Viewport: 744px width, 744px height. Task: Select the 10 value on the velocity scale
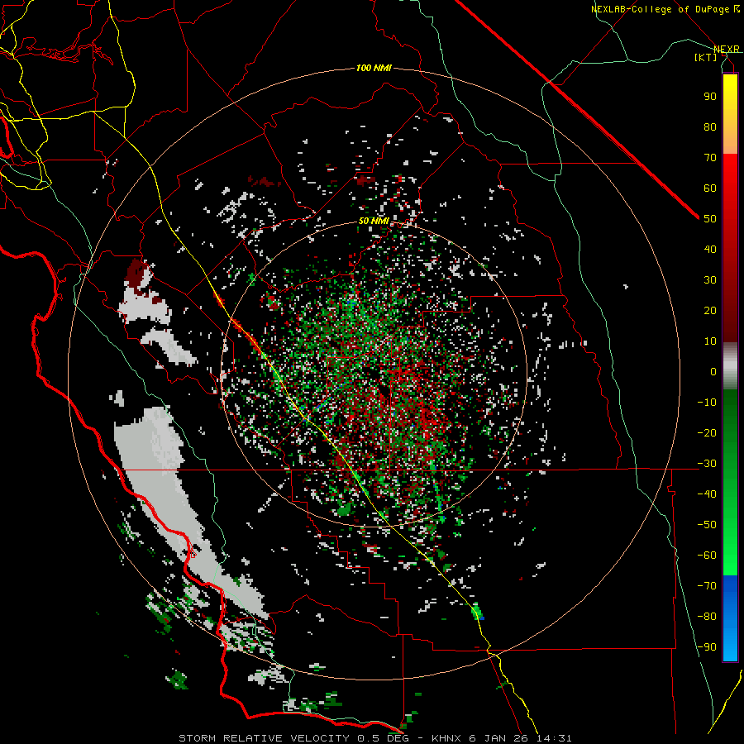coord(710,341)
